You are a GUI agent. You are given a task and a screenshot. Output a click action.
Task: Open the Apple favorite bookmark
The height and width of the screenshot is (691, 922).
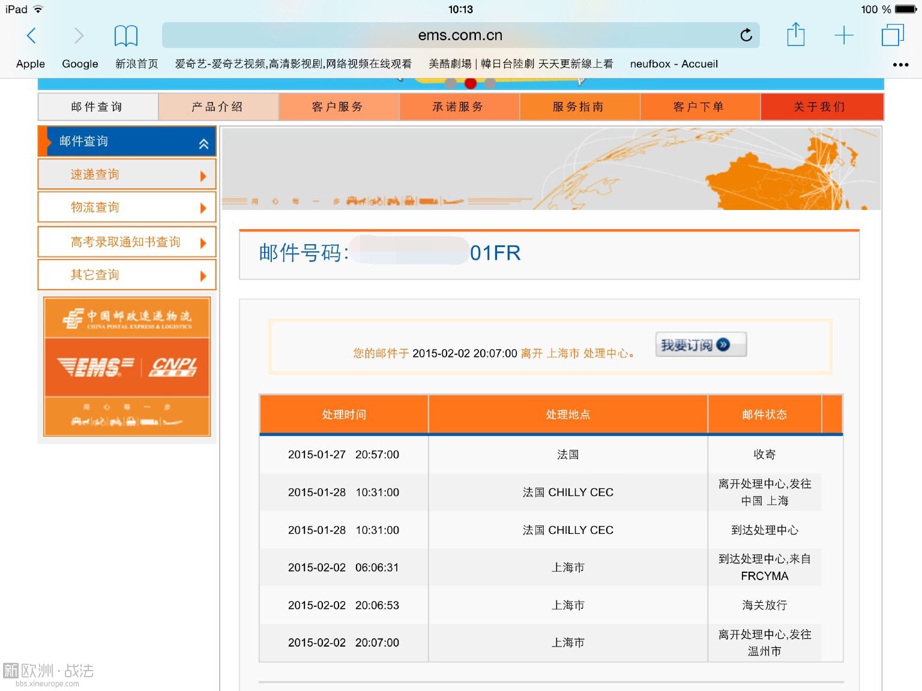[x=31, y=64]
